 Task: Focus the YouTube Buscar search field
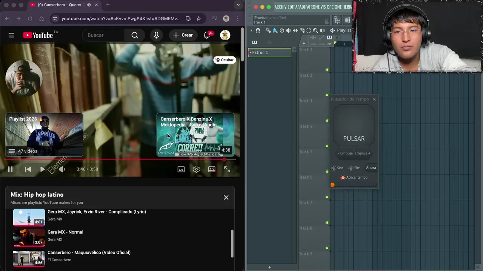pyautogui.click(x=104, y=35)
